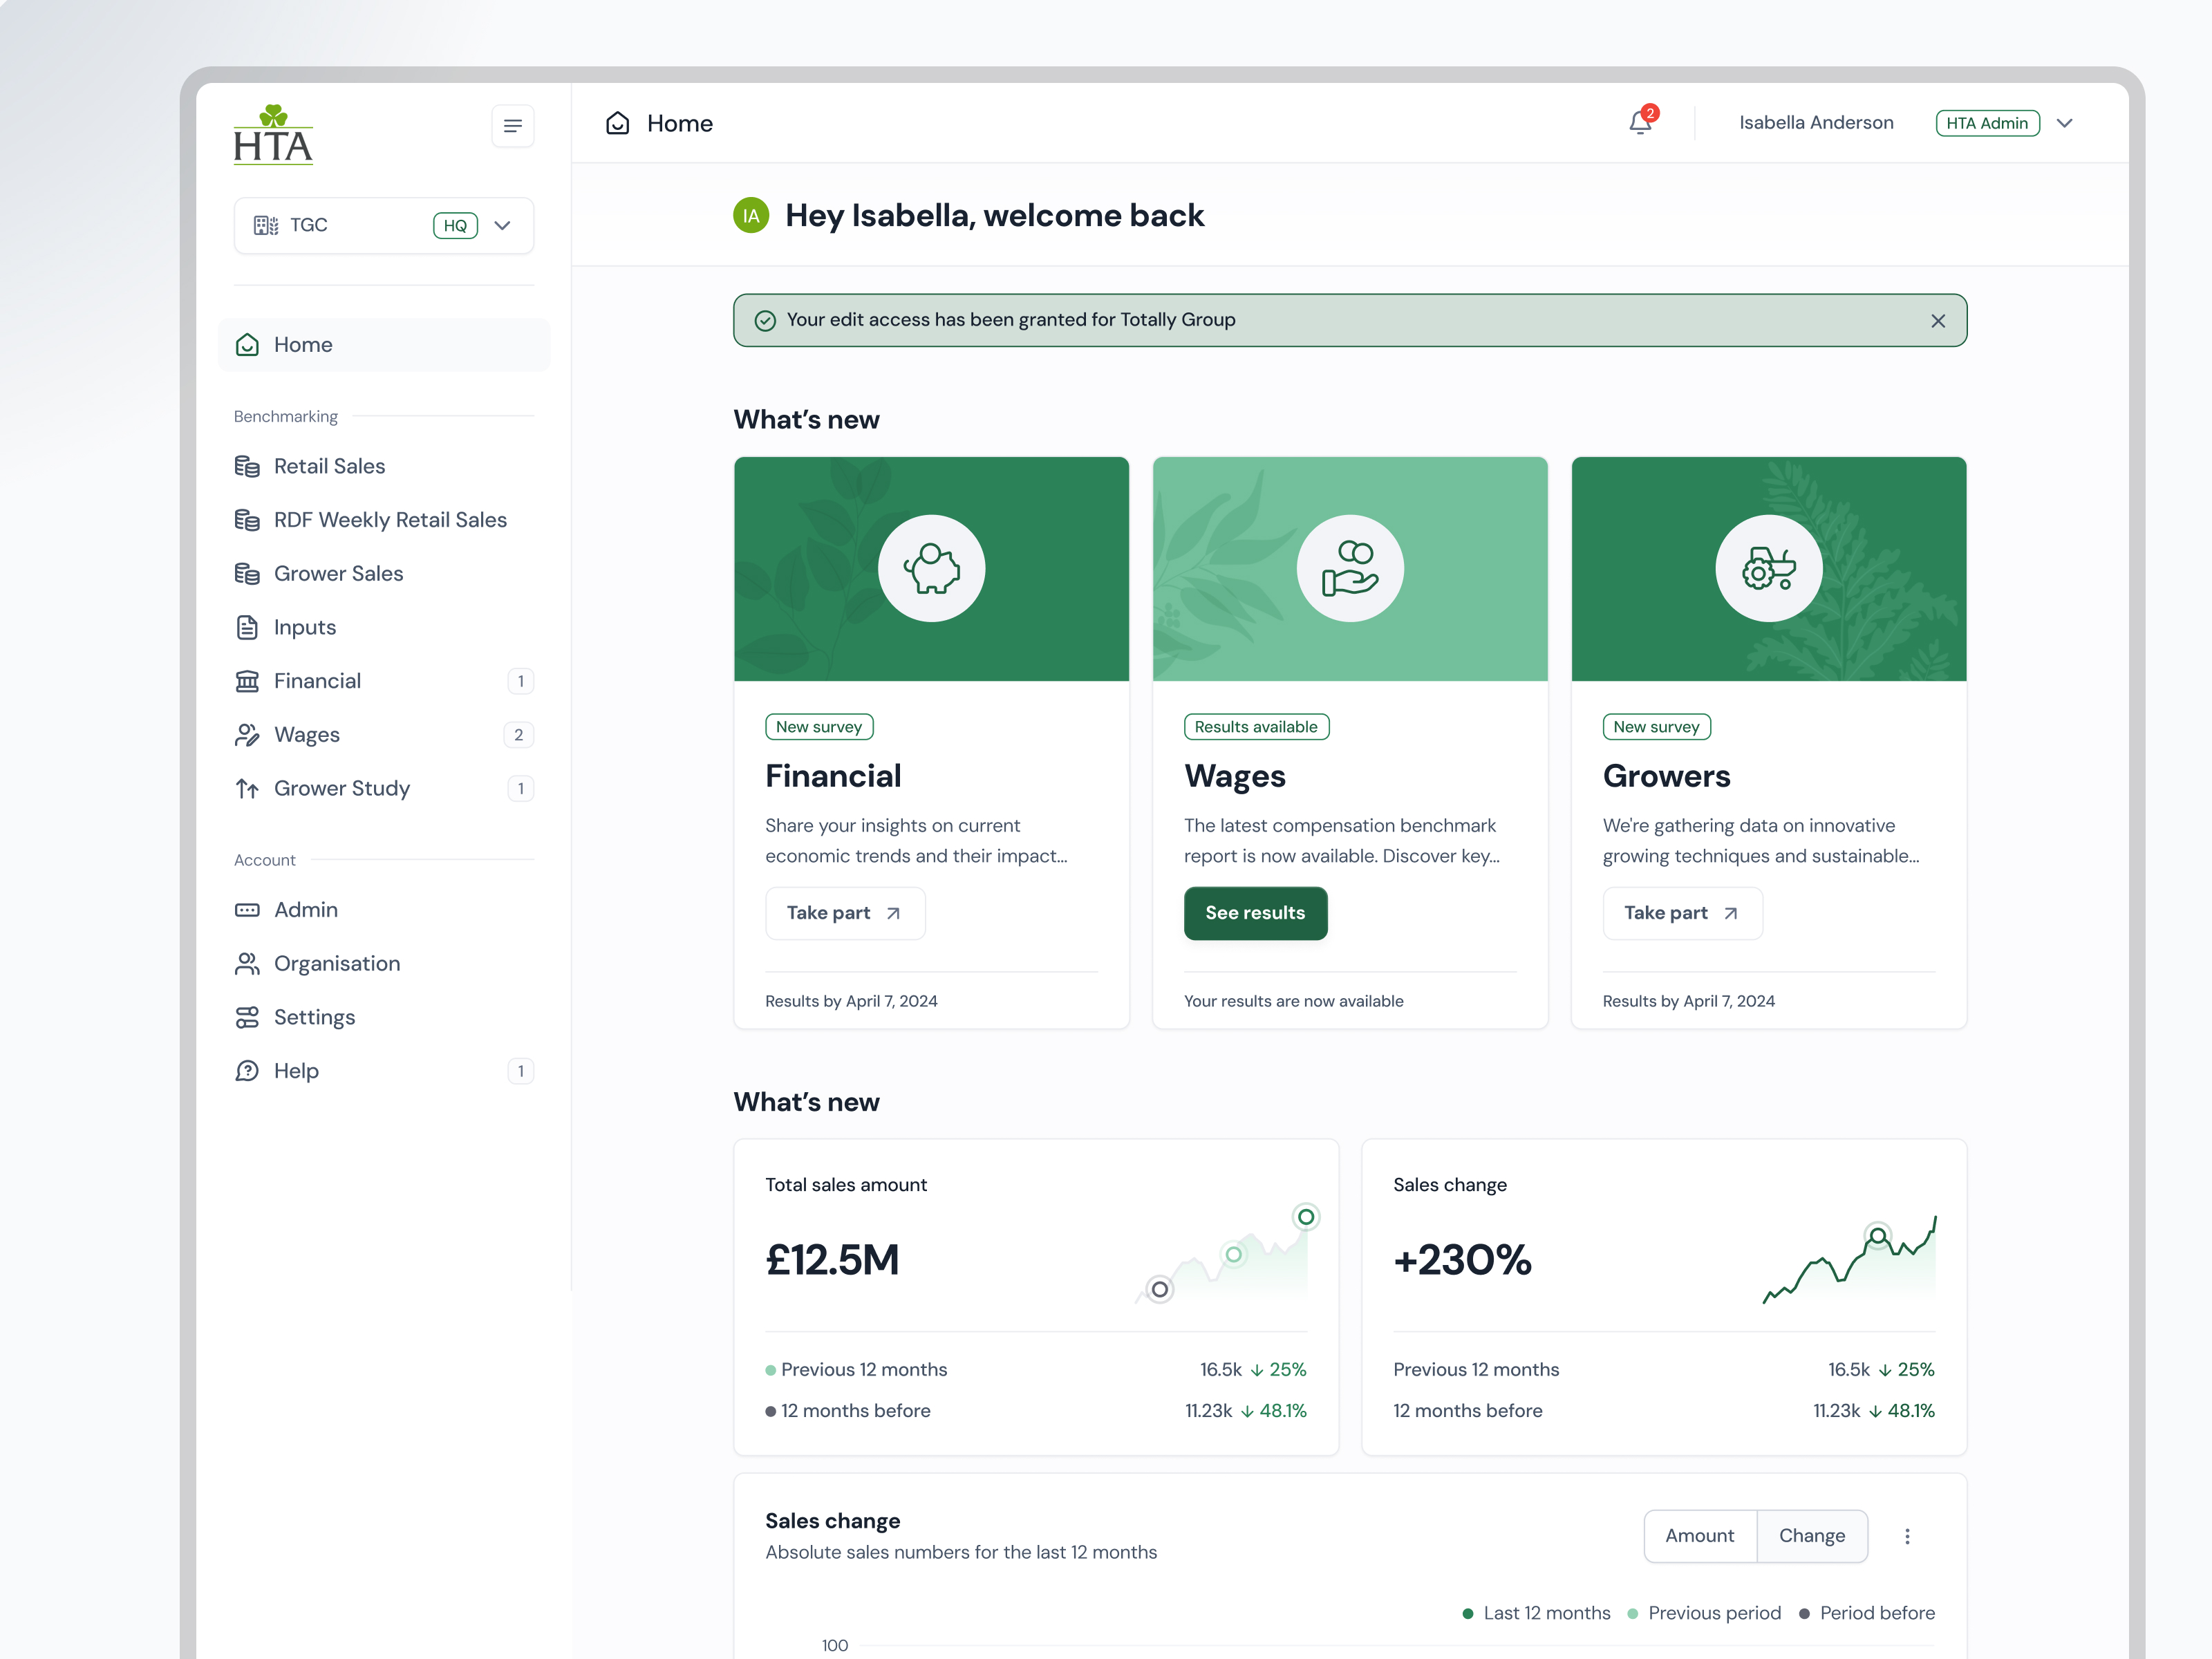Open the user account chevron dropdown
The width and height of the screenshot is (2212, 1659).
click(2064, 123)
